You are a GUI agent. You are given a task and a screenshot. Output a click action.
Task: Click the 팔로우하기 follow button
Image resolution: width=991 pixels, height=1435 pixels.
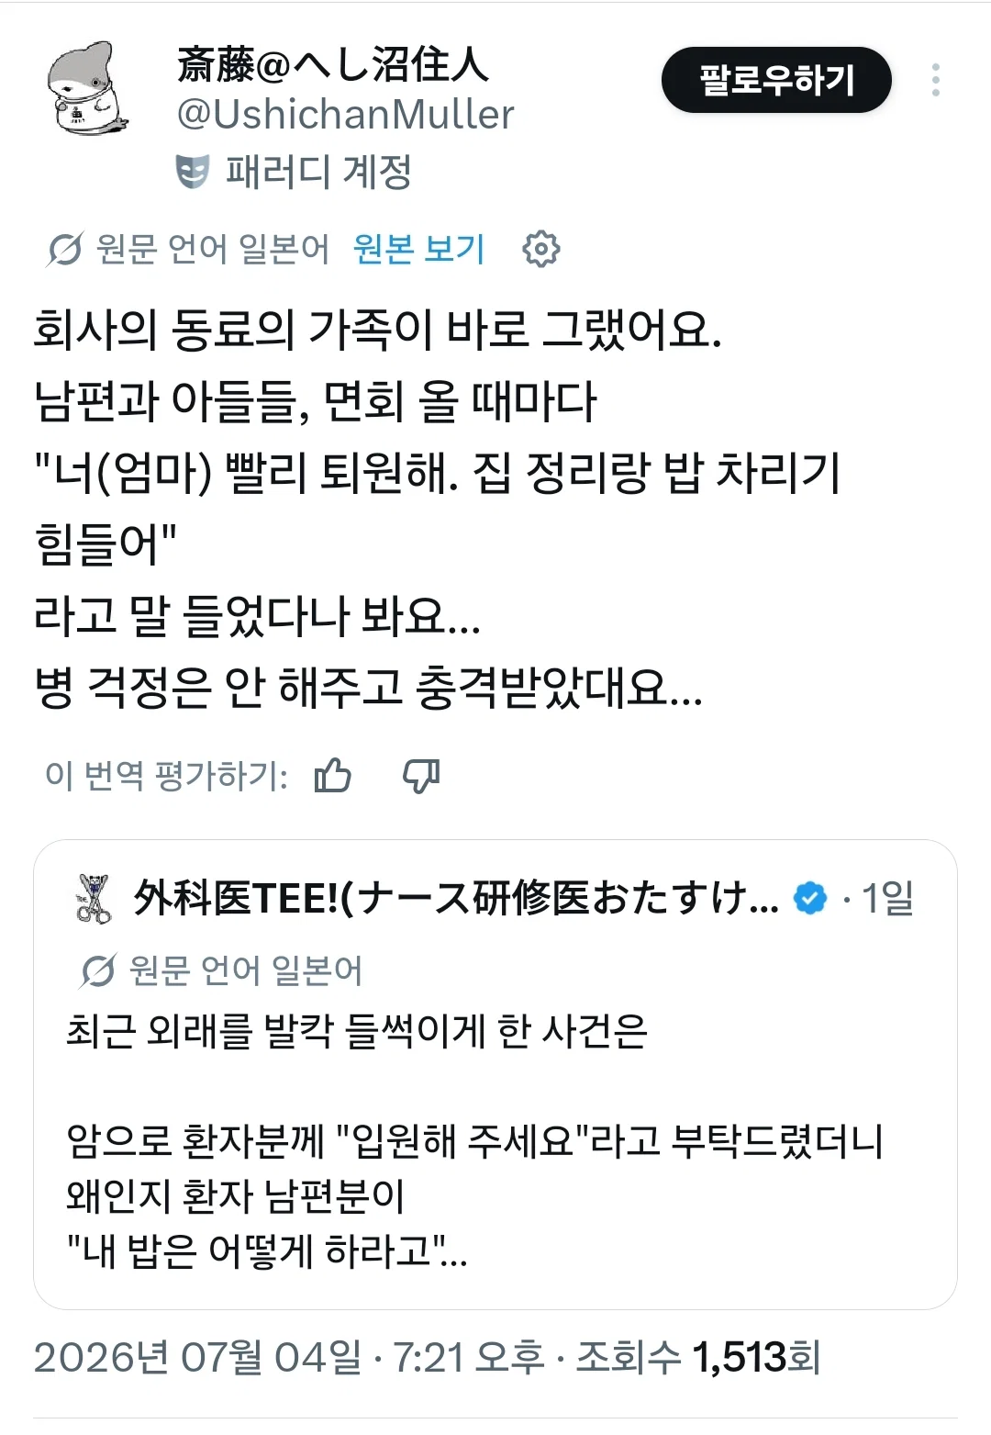click(x=776, y=81)
